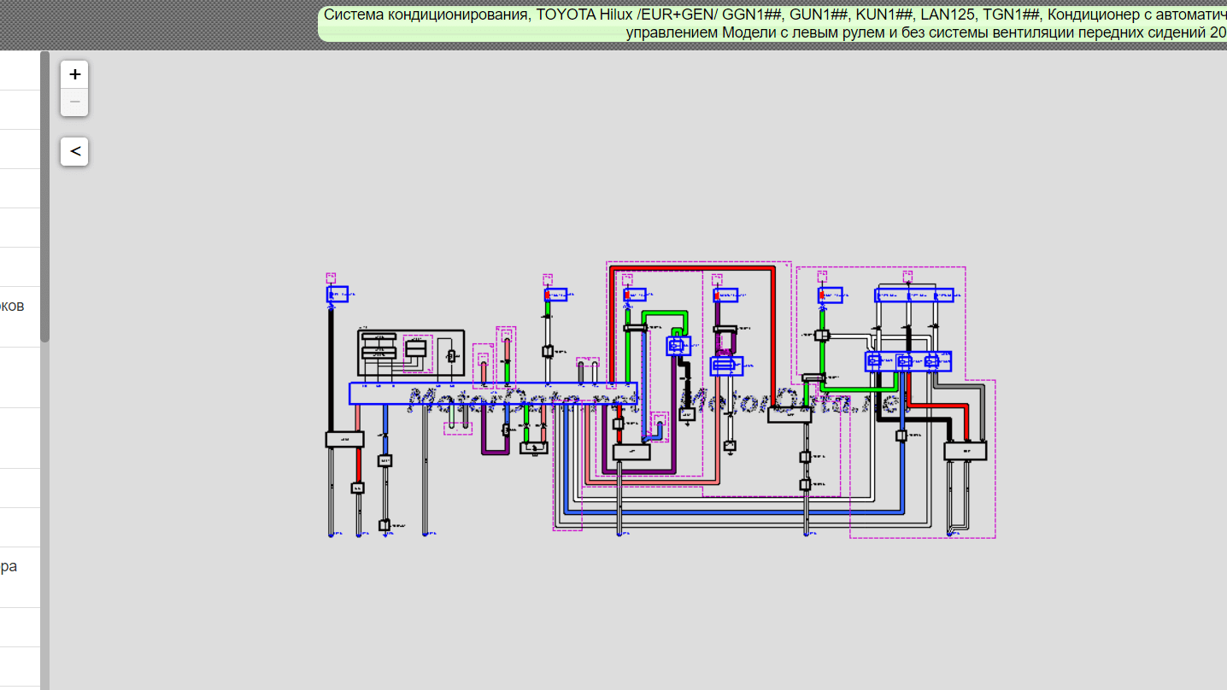Click the gray component box at far right
Screen dimensions: 1227x690
pyautogui.click(x=965, y=451)
